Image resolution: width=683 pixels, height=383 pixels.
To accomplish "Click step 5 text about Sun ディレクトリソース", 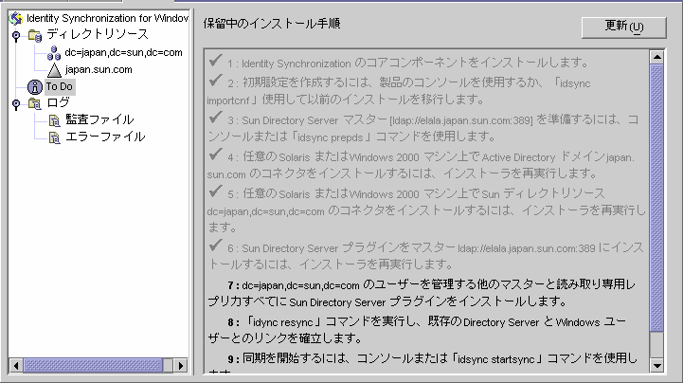I will [x=426, y=210].
